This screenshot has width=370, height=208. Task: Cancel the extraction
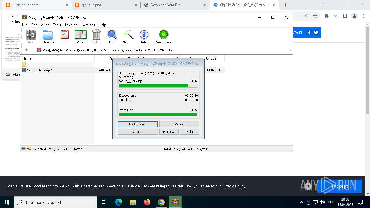click(138, 132)
